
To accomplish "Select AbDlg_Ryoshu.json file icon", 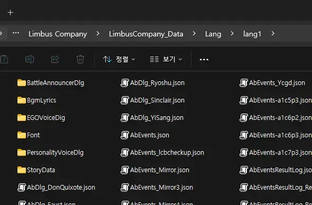I will pyautogui.click(x=125, y=83).
